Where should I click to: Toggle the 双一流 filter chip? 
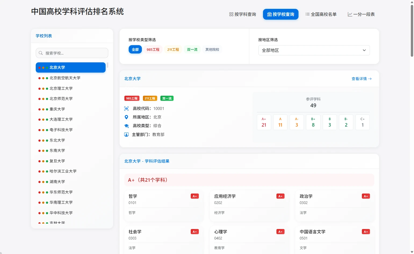(192, 49)
